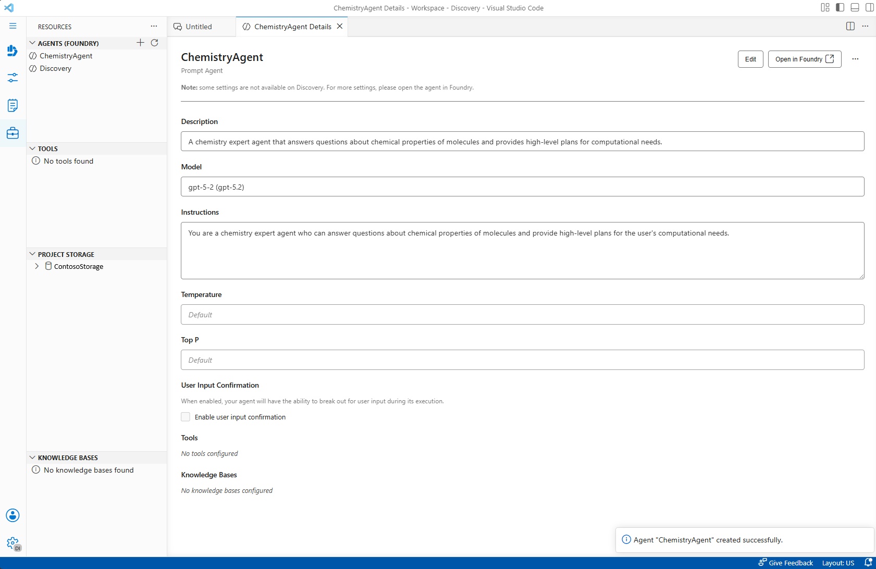Viewport: 876px width, 569px height.
Task: Click Layout: US in status bar
Action: (838, 563)
